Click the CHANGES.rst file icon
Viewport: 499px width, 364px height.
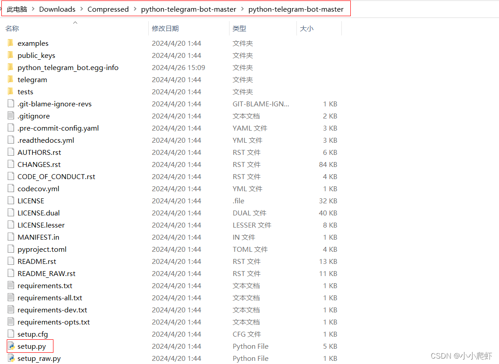point(11,164)
